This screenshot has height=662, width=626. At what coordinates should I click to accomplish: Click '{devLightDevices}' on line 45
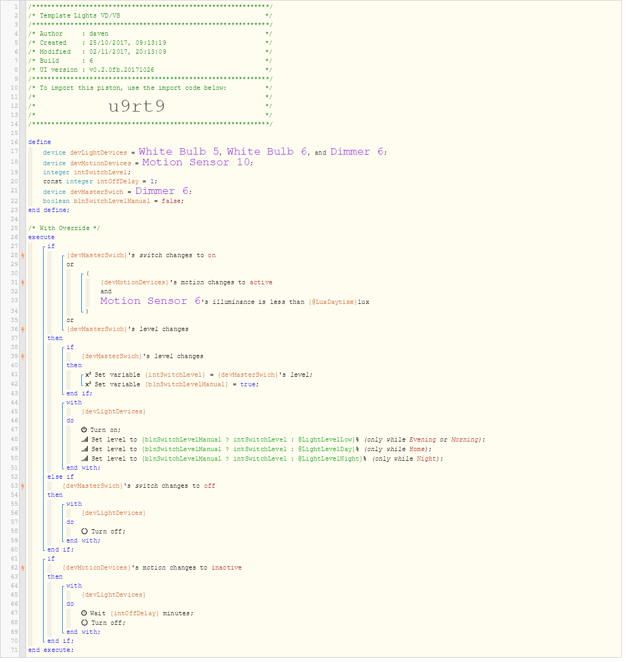click(x=113, y=412)
